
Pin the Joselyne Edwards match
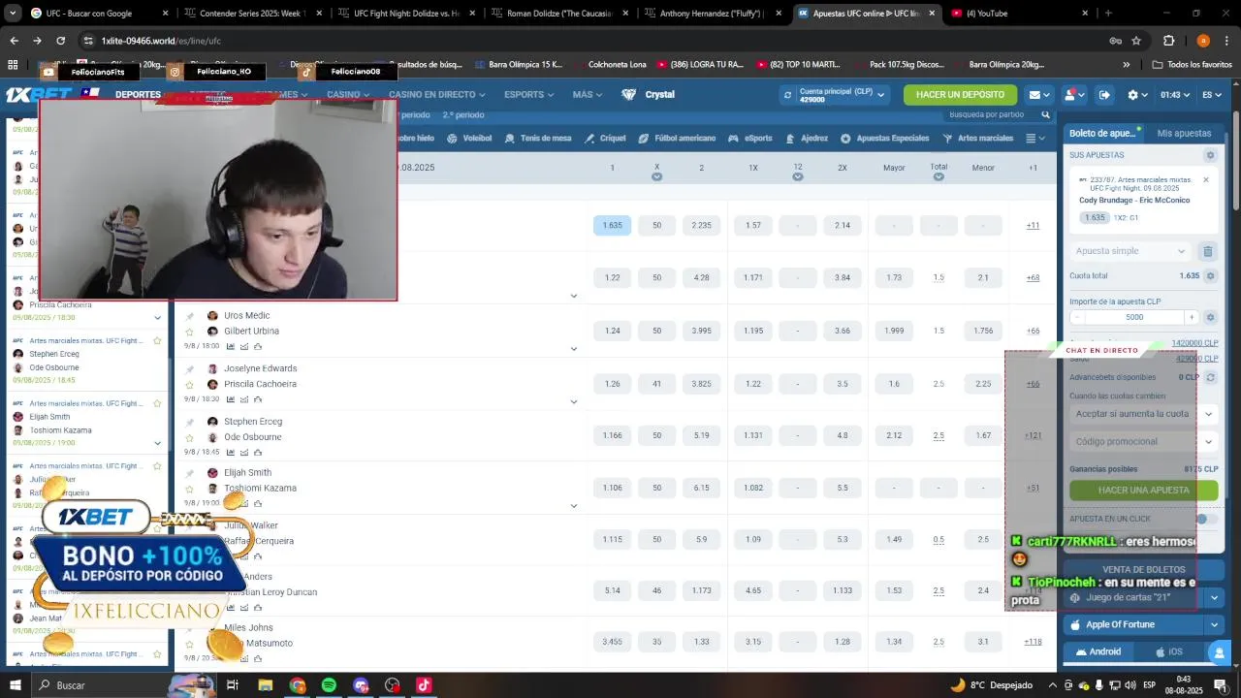[190, 369]
